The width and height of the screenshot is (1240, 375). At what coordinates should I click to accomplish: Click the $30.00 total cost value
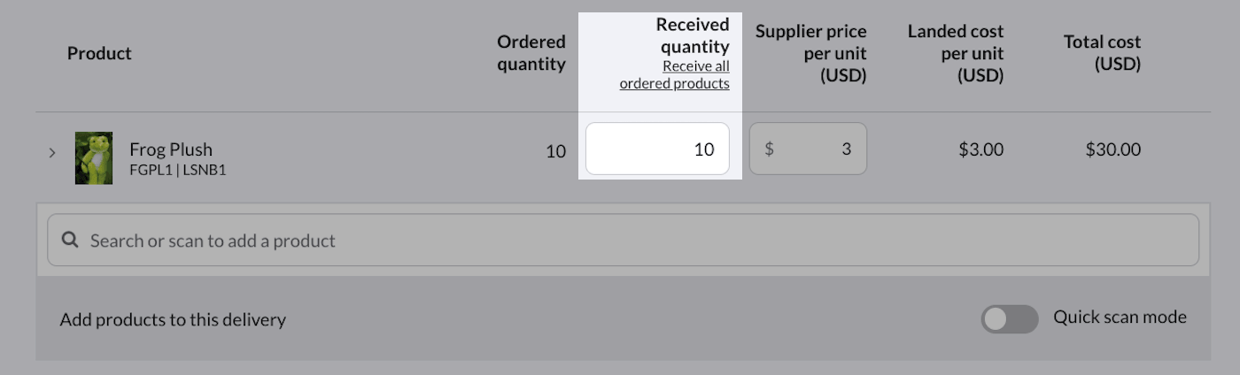1113,149
